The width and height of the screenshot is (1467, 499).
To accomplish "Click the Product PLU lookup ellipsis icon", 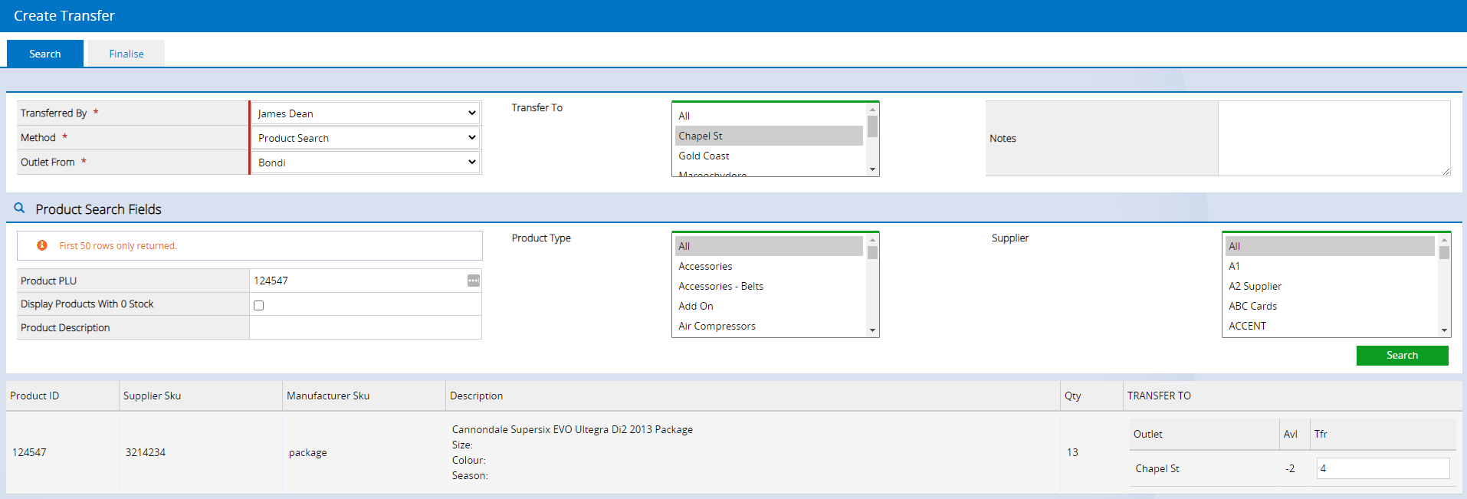I will 474,281.
